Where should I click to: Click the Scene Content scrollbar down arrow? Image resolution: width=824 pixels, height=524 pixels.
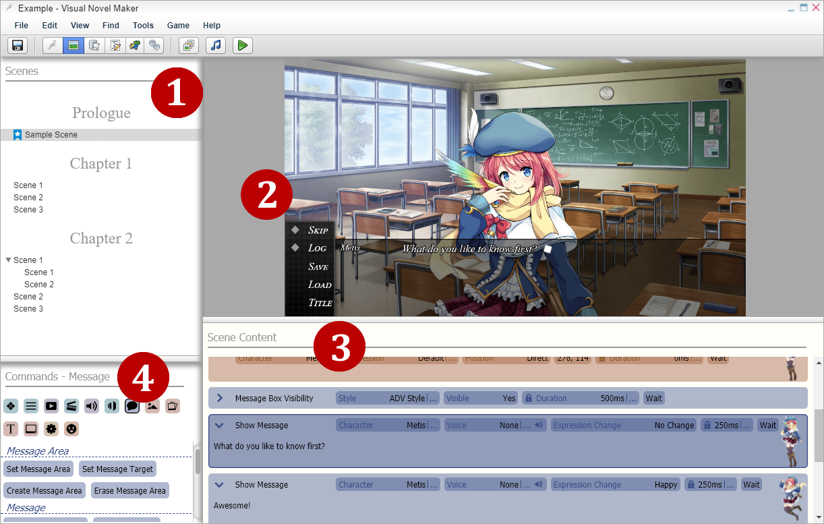819,518
